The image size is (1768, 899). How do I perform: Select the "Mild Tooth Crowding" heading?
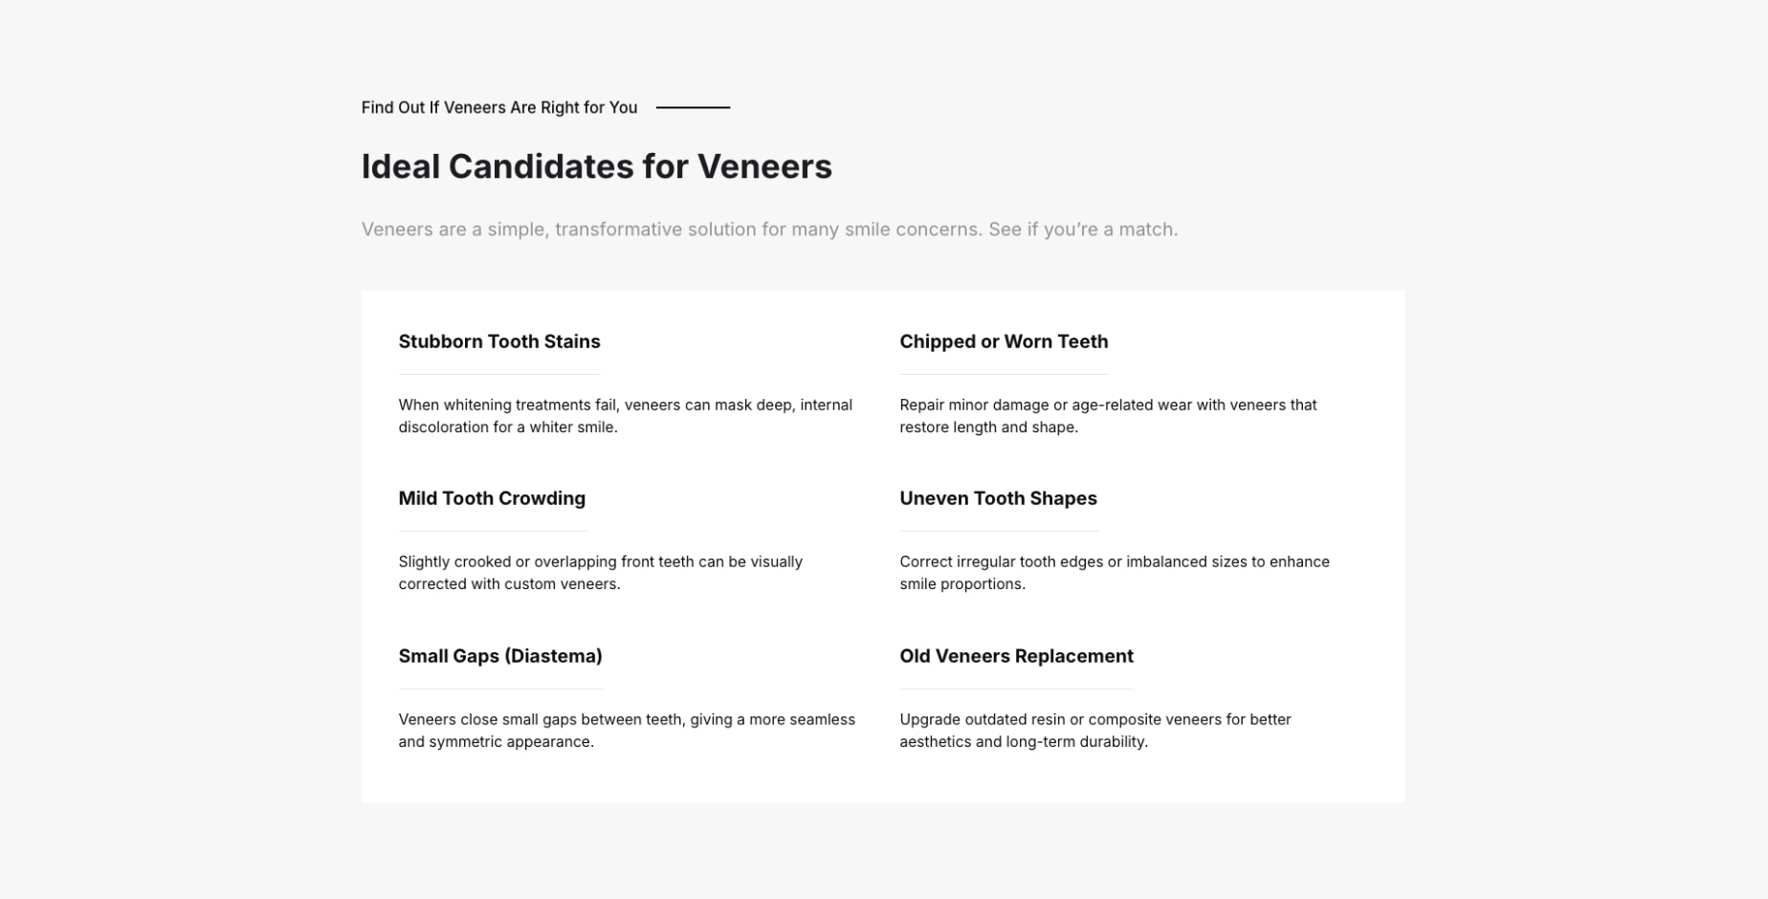click(x=492, y=498)
